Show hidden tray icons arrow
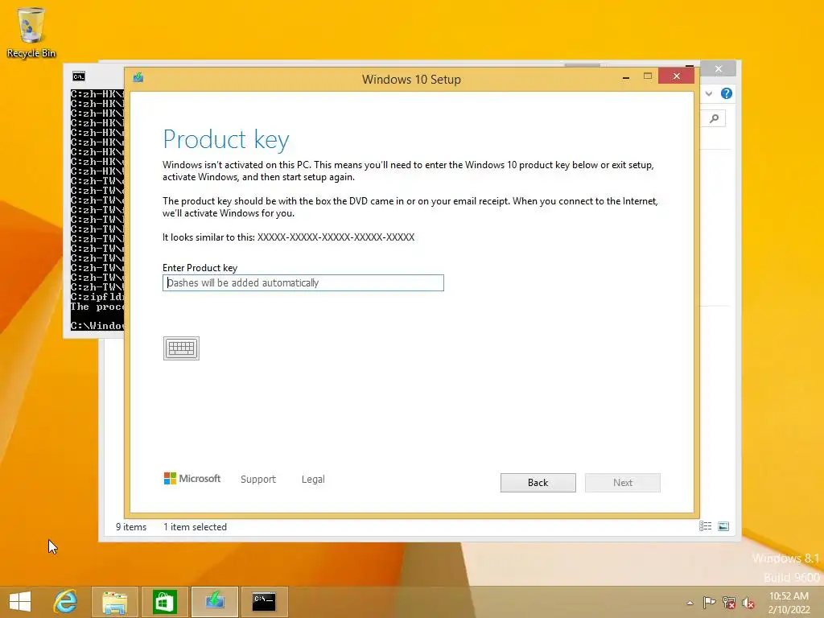824x618 pixels. pos(690,603)
